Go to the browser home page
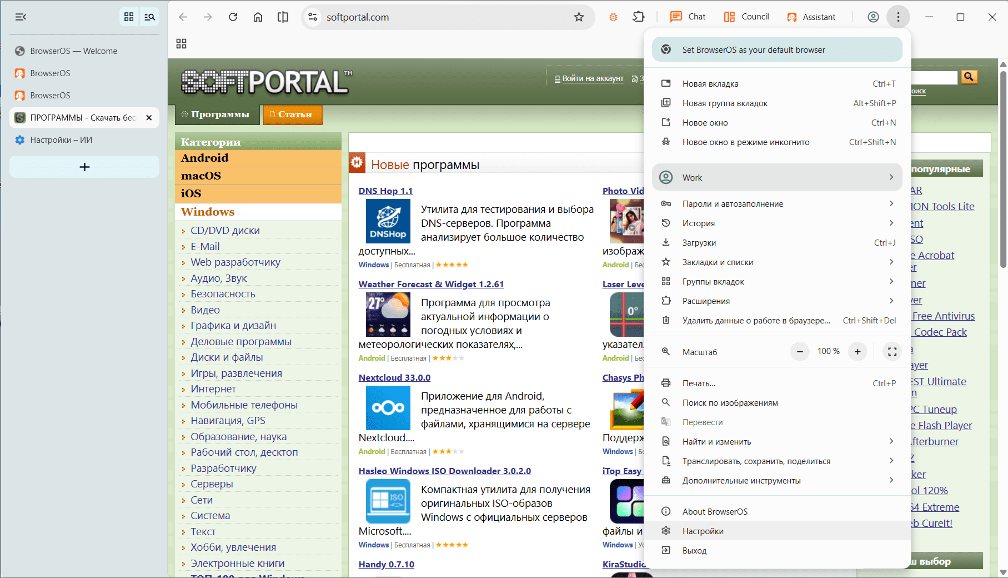The height and width of the screenshot is (578, 1008). click(x=258, y=17)
